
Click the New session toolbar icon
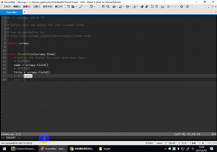68,7
